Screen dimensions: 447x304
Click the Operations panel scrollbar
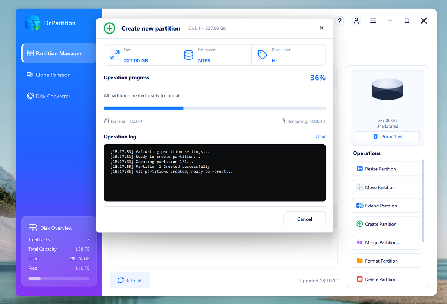coord(423,201)
